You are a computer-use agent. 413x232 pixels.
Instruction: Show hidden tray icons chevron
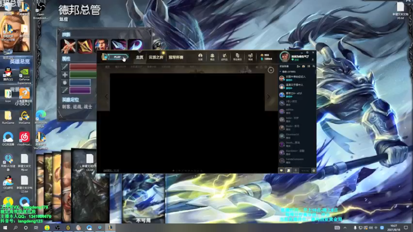(x=345, y=228)
